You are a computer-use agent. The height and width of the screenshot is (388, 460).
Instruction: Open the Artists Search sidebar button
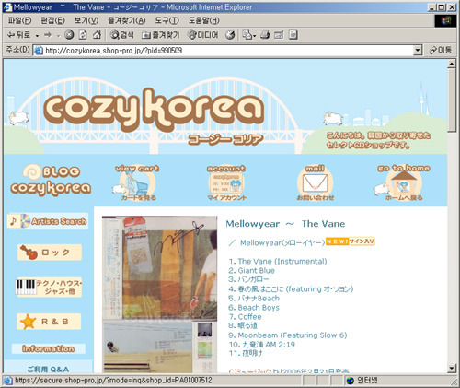coord(48,221)
